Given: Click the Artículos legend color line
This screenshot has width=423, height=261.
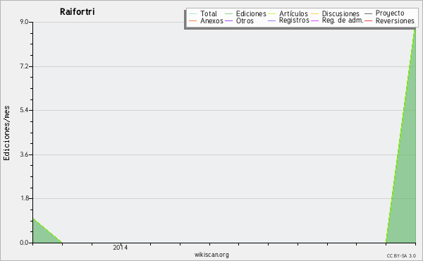Looking at the screenshot, I should coord(272,13).
